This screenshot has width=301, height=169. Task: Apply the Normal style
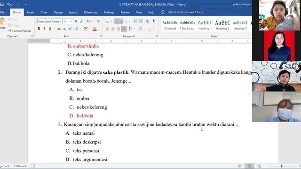[x=170, y=25]
